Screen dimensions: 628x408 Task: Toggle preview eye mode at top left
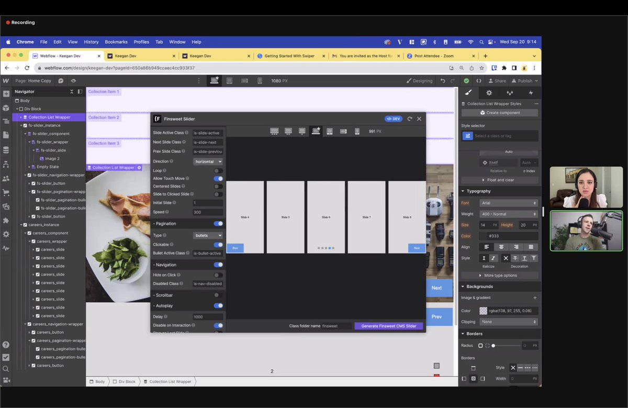tap(74, 81)
